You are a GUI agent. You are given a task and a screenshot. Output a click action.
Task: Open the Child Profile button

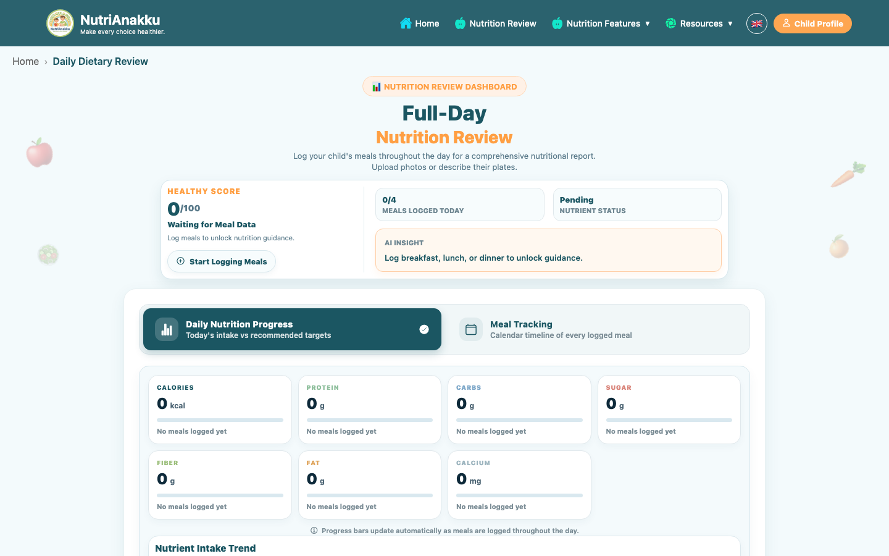[x=812, y=23]
